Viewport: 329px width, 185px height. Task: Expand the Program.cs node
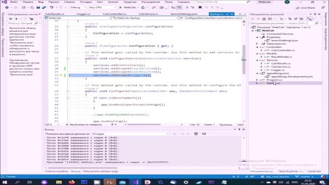point(258,80)
